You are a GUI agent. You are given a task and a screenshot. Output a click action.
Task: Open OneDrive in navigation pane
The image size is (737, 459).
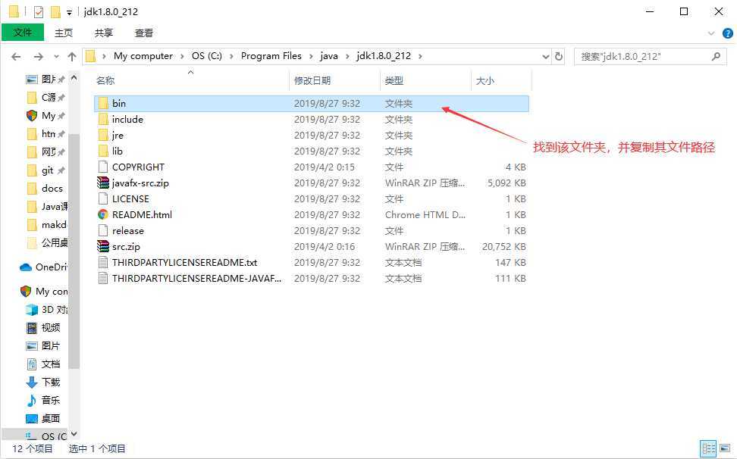[x=44, y=267]
